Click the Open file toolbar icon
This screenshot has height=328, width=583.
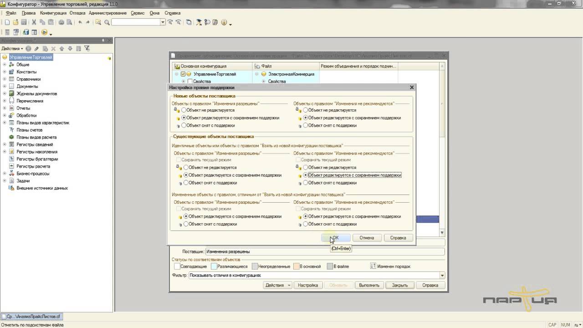(x=16, y=22)
